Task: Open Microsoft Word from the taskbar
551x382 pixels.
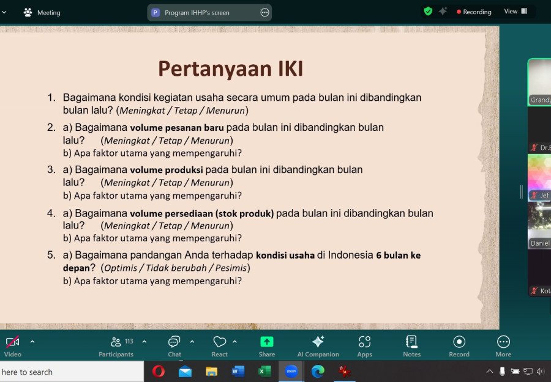Action: (238, 371)
